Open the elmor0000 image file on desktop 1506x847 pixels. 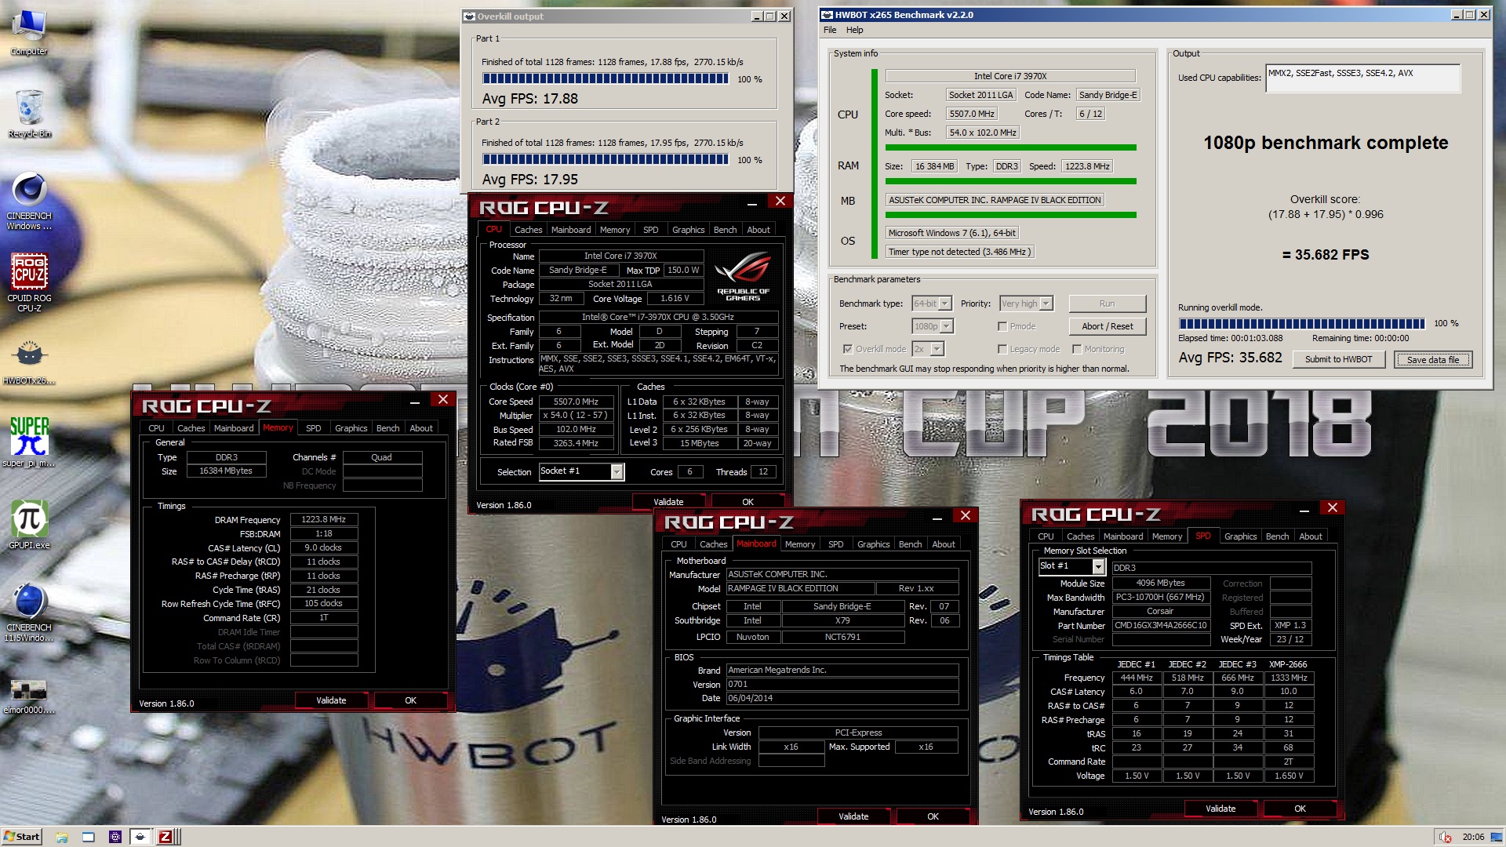tap(29, 696)
